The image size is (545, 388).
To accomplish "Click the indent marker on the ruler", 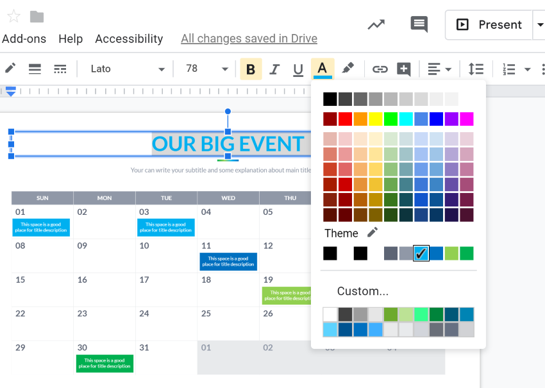I will pyautogui.click(x=11, y=92).
